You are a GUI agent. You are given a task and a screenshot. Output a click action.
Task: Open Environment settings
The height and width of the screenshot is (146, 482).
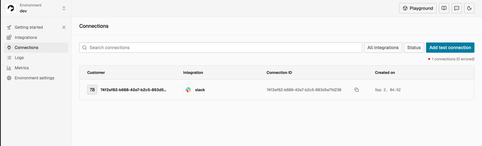tap(34, 78)
